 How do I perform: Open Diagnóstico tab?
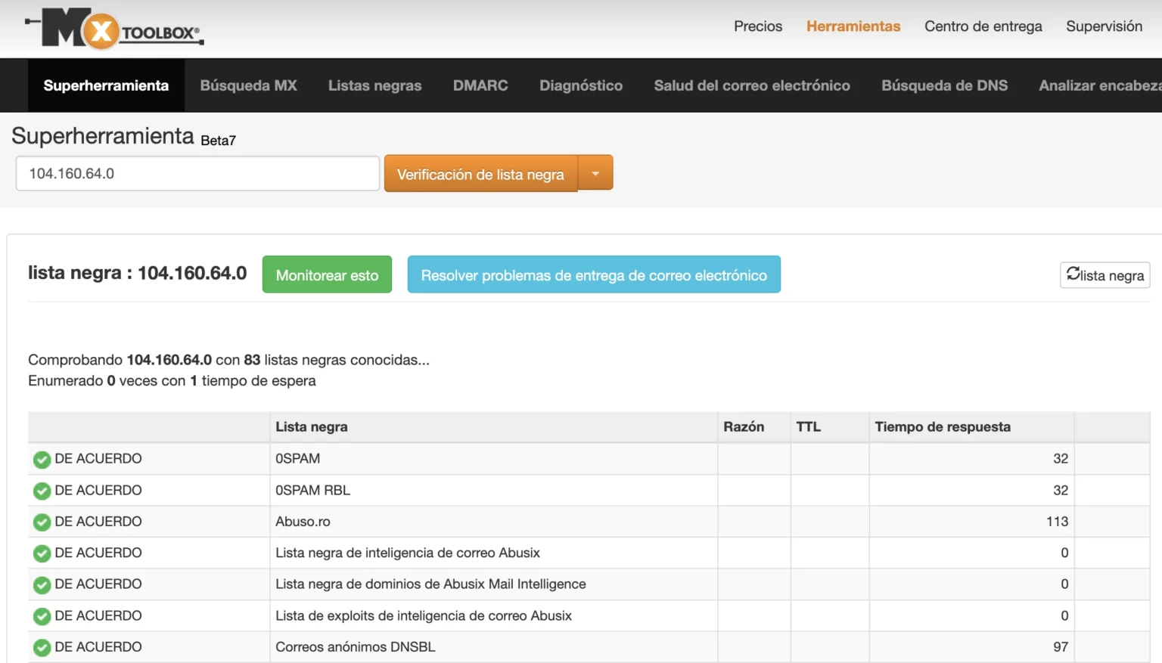click(581, 85)
